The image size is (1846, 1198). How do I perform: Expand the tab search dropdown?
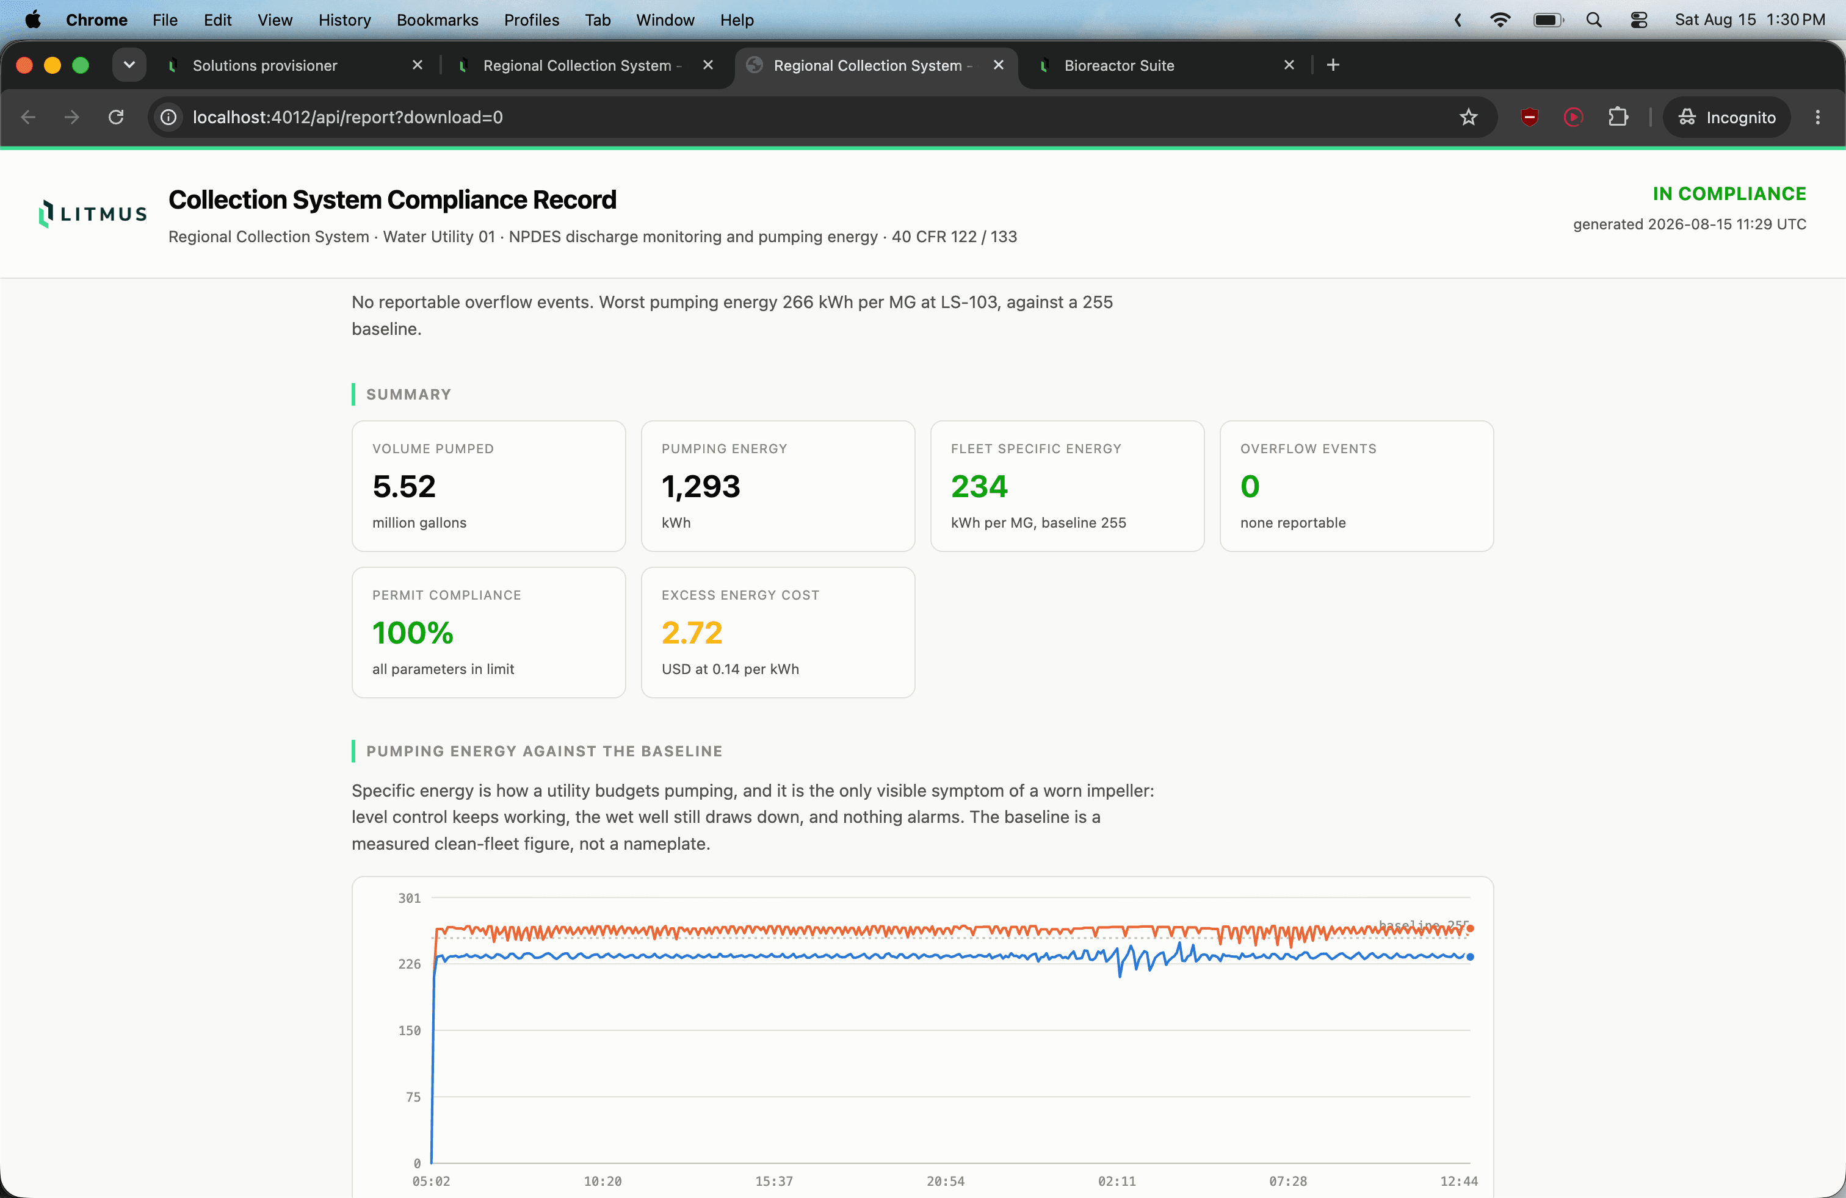129,65
